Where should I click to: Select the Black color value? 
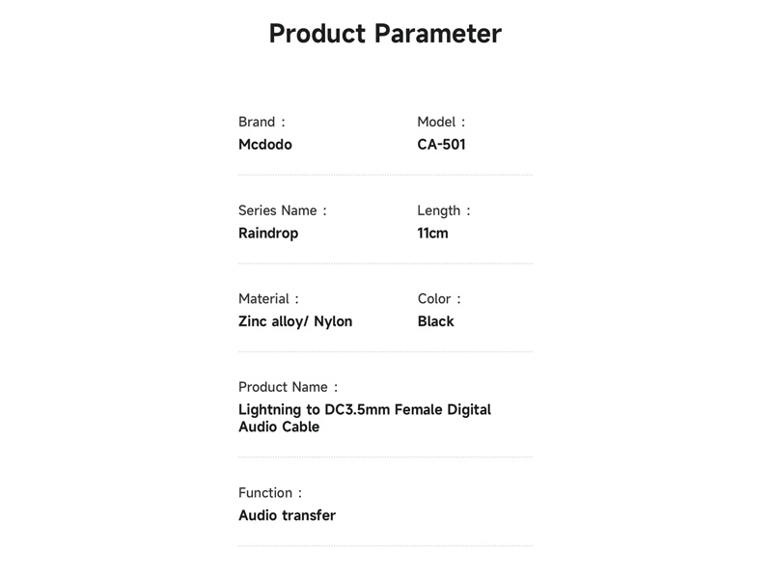point(435,322)
